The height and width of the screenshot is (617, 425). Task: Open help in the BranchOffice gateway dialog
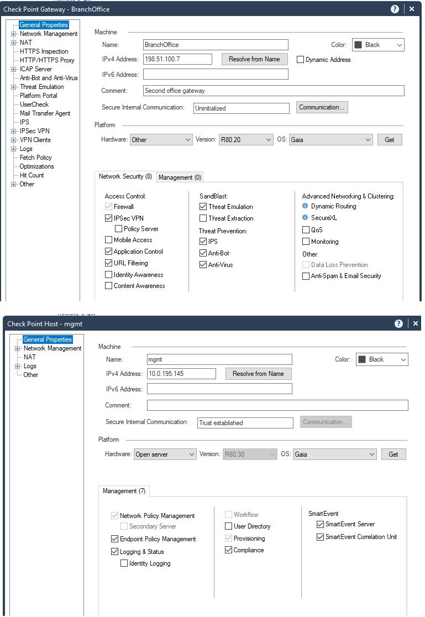[x=395, y=9]
